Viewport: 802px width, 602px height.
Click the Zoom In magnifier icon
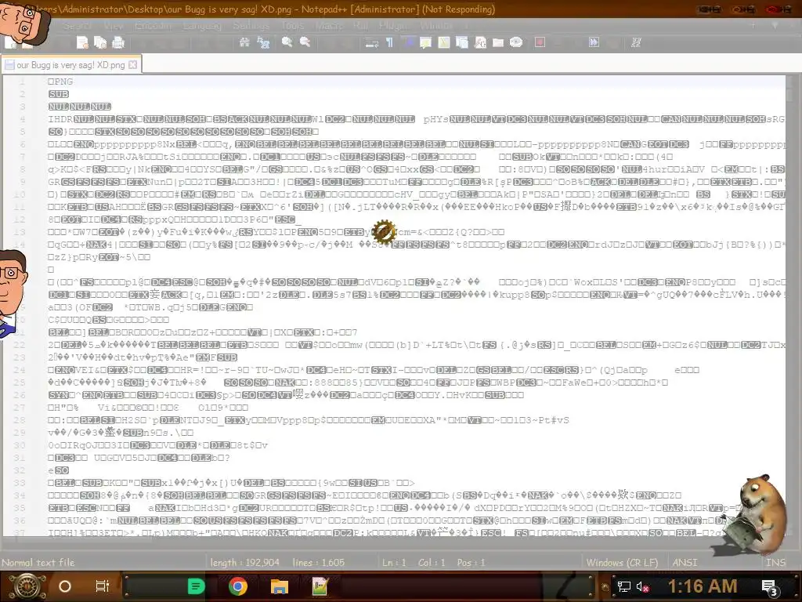pos(287,42)
